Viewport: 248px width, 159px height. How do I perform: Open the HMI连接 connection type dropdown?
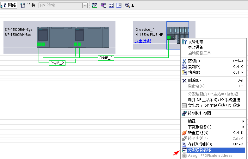[85, 5]
